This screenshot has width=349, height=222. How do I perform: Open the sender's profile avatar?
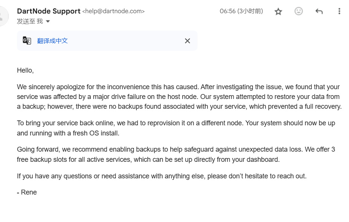tap(3, 16)
